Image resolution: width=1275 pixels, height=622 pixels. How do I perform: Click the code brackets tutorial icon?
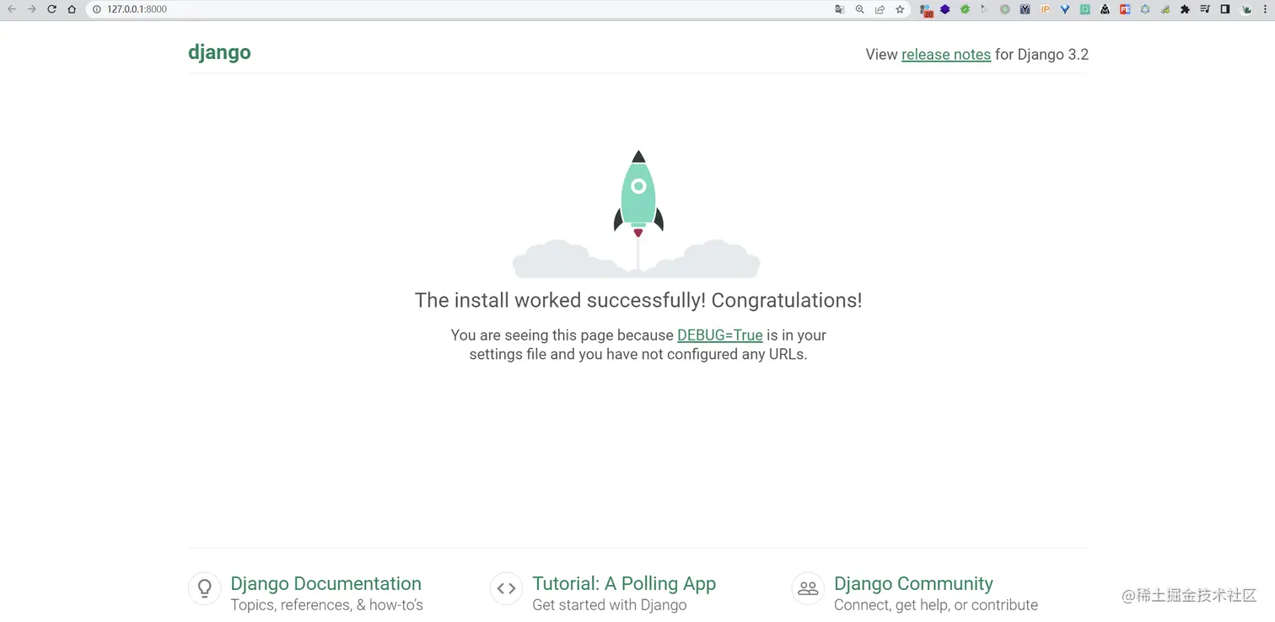point(506,588)
